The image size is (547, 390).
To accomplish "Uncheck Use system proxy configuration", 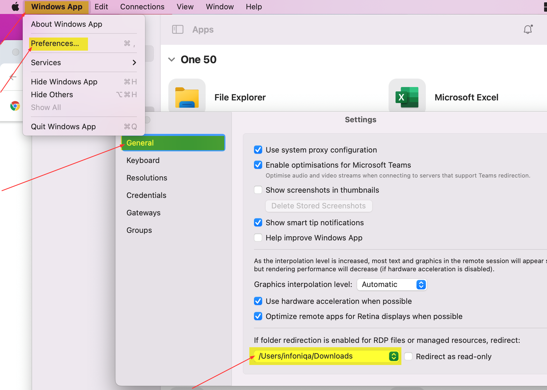I will 258,150.
